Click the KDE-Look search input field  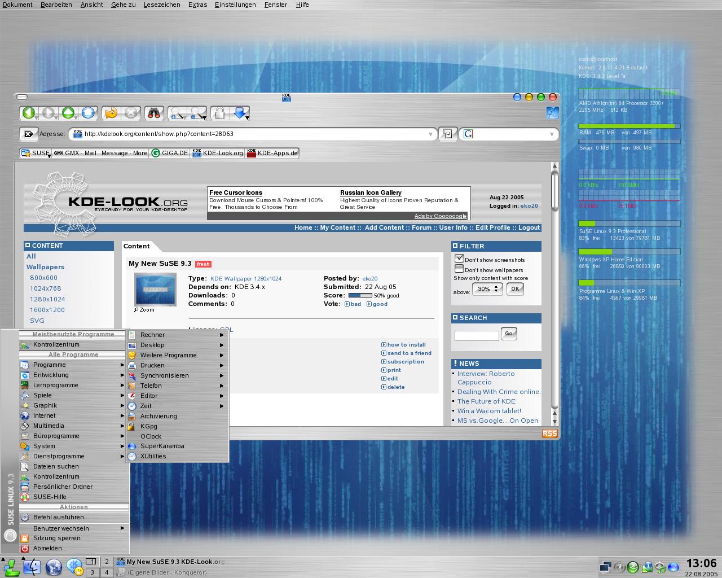point(477,335)
